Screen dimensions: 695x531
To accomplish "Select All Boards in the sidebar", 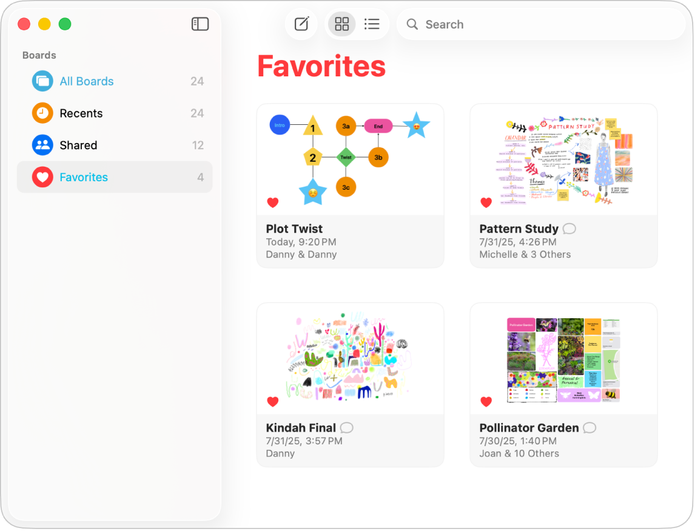I will coord(86,81).
